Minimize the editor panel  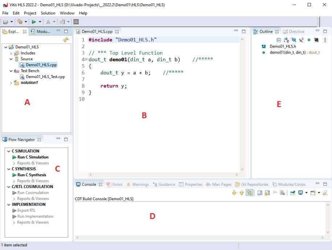[236, 31]
